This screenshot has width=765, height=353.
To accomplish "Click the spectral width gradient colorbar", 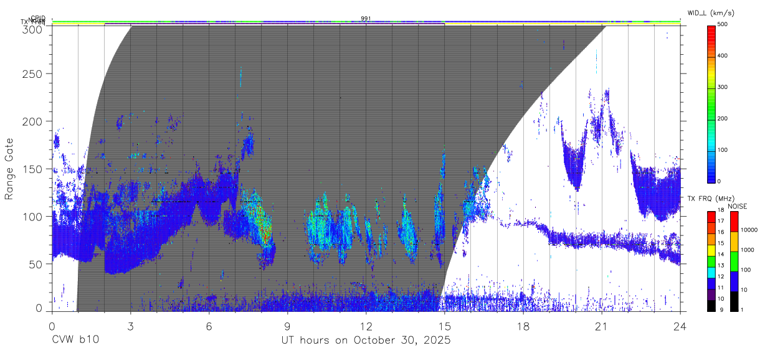I will tap(712, 103).
